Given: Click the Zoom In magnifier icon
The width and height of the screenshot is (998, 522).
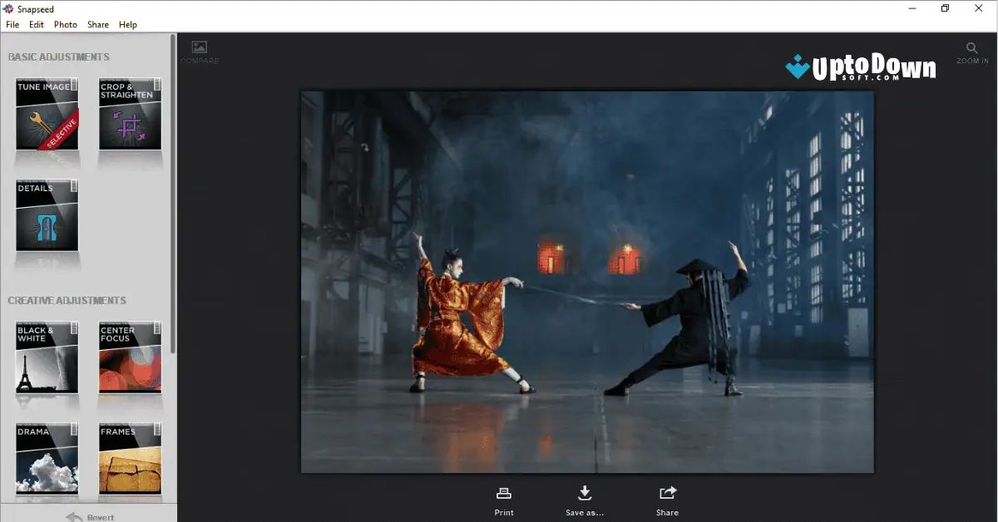Looking at the screenshot, I should (971, 48).
